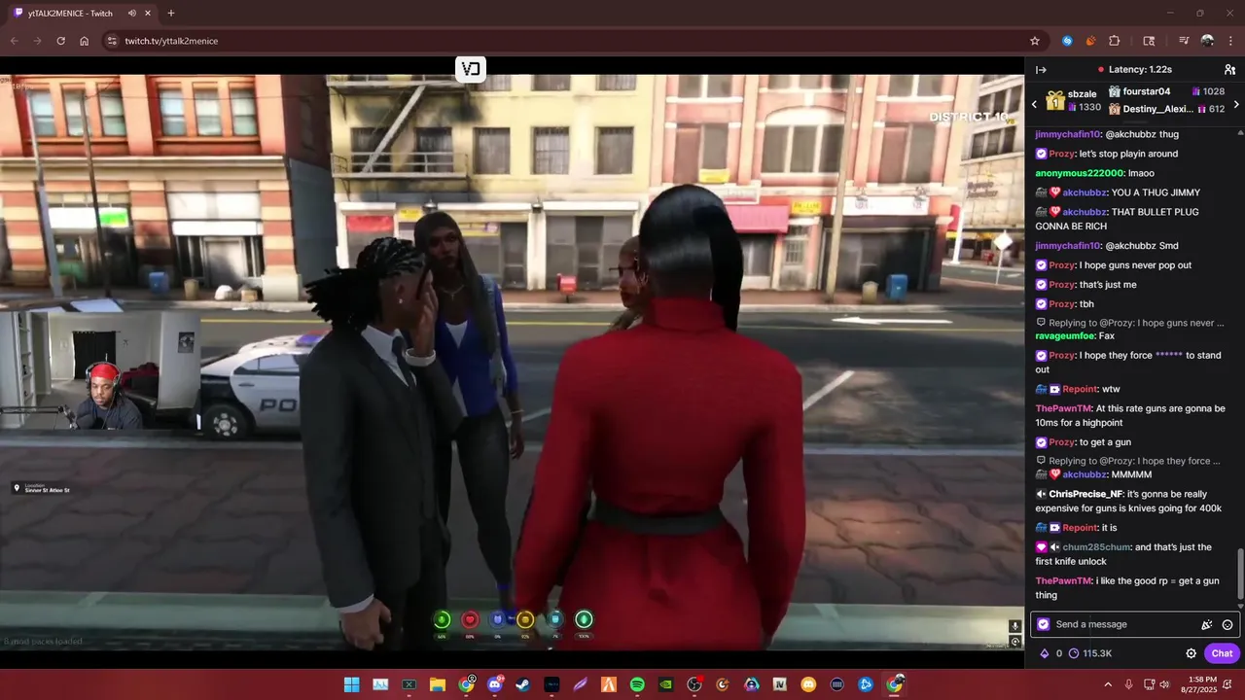Open channel points balance 115.3K

[1089, 653]
